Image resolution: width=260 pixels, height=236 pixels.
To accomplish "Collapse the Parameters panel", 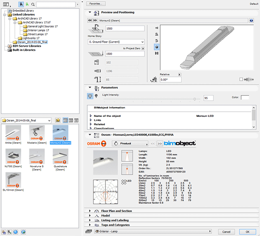I will click(90, 88).
